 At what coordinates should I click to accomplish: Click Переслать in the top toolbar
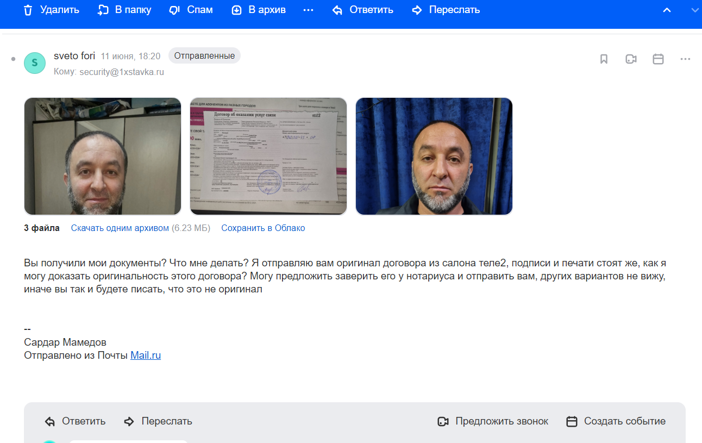pyautogui.click(x=446, y=10)
